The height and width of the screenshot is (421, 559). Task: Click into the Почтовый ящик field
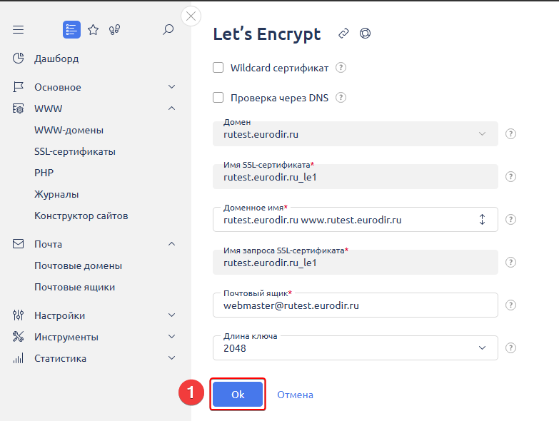[x=355, y=305]
